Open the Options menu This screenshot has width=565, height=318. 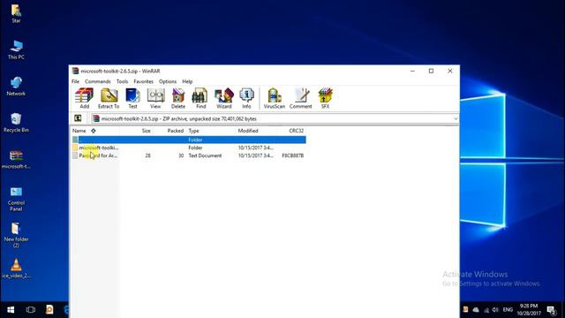point(168,81)
